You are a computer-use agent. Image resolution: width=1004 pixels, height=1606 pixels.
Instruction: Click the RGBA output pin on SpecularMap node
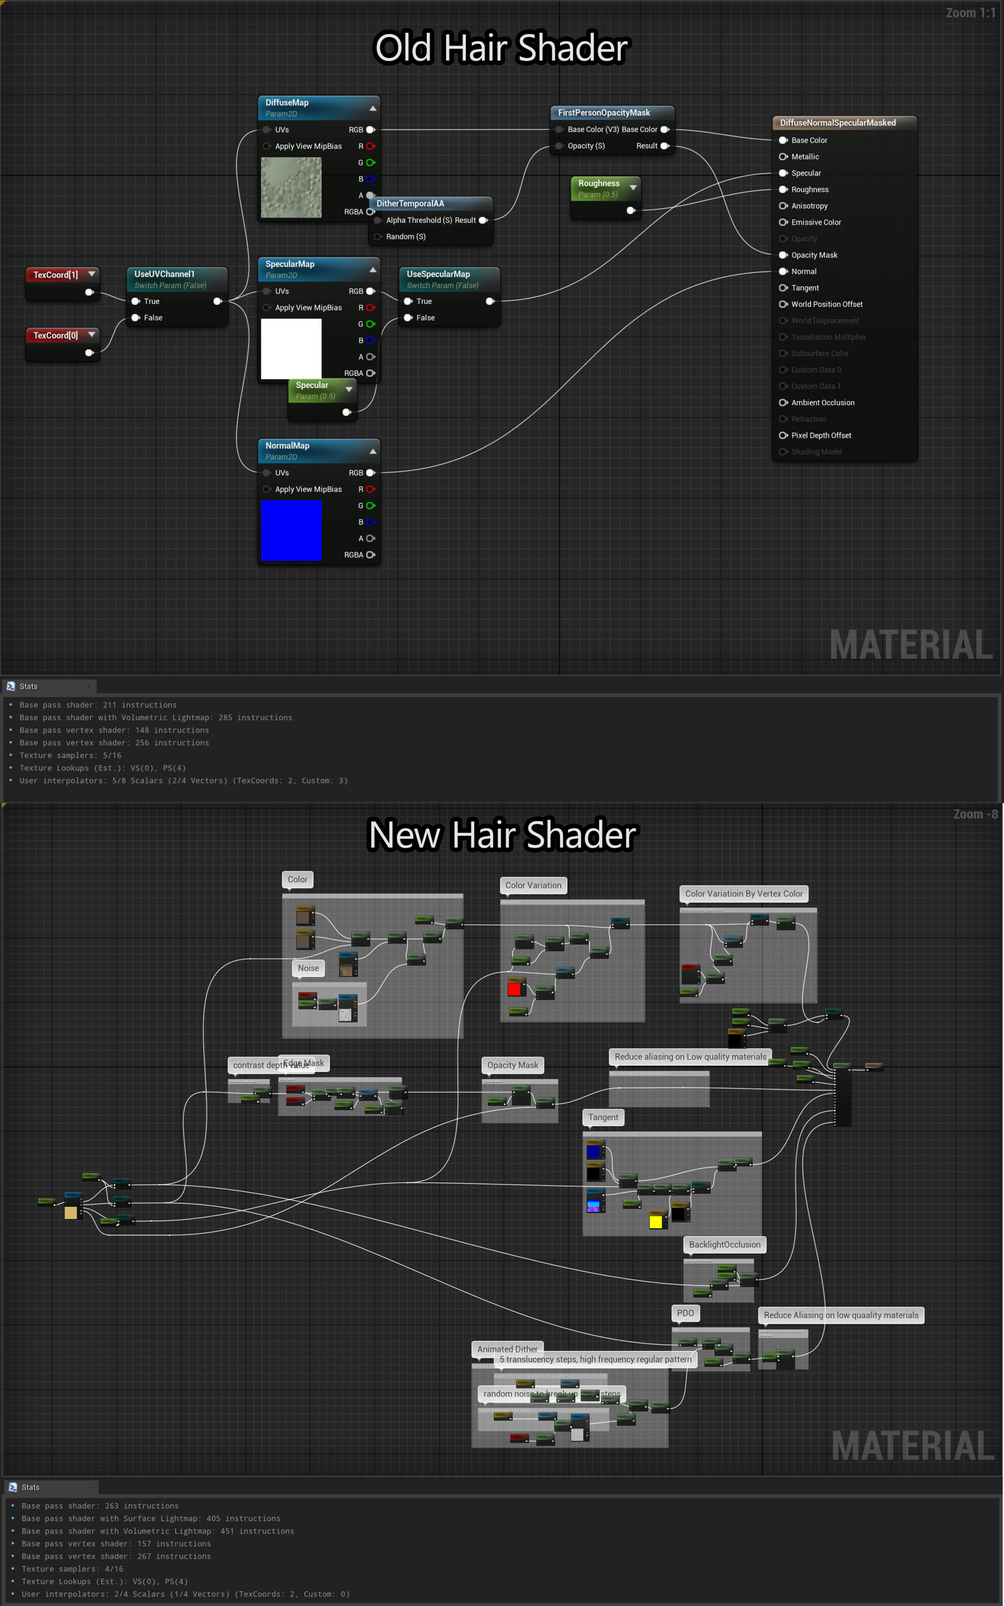tap(371, 373)
